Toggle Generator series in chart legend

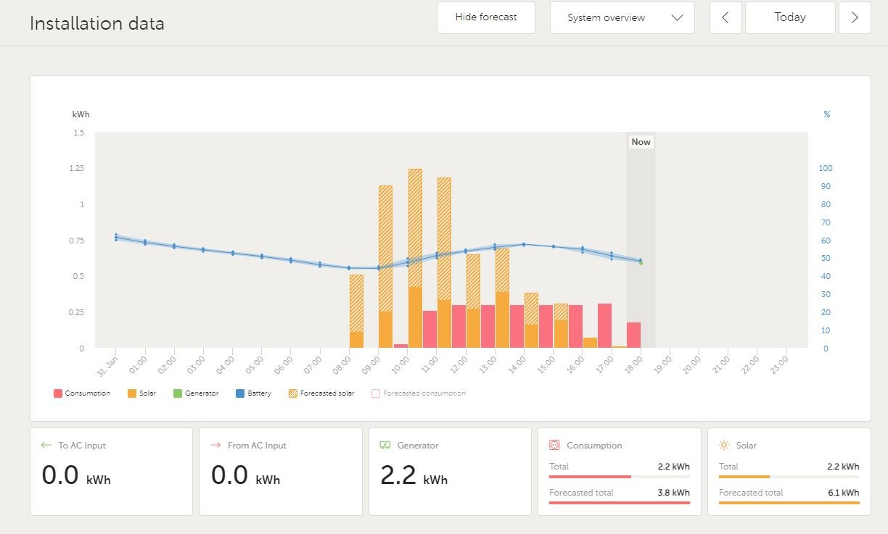(x=196, y=393)
